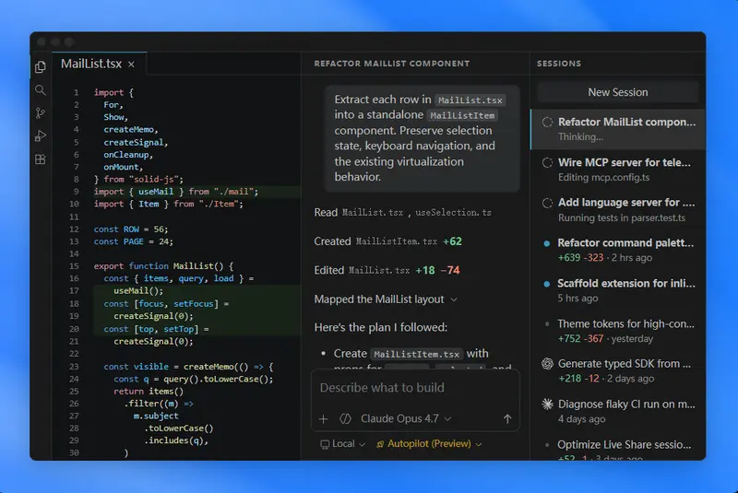Close the MailList.tsx tab

(x=131, y=65)
